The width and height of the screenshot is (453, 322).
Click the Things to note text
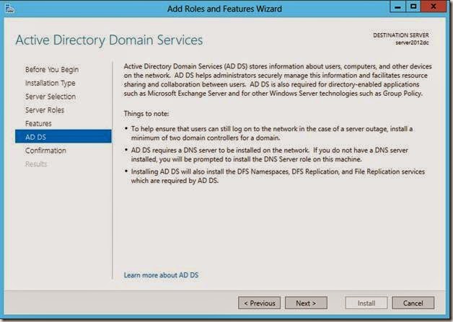(146, 114)
